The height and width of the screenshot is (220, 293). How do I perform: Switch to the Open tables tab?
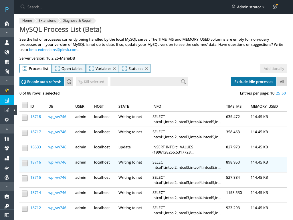(69, 69)
